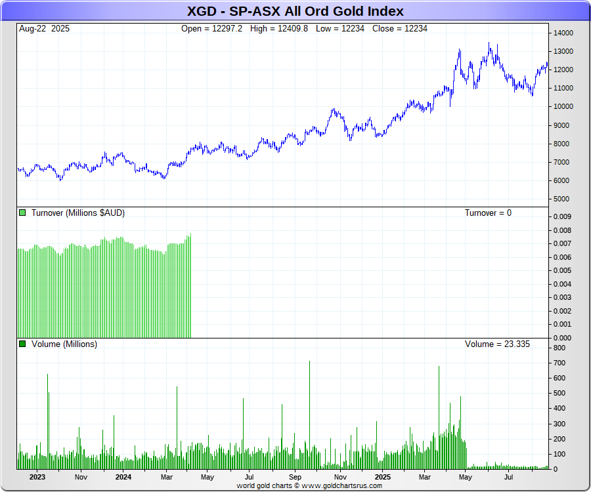The height and width of the screenshot is (492, 591).
Task: Click the 8000 price axis label
Action: (561, 144)
